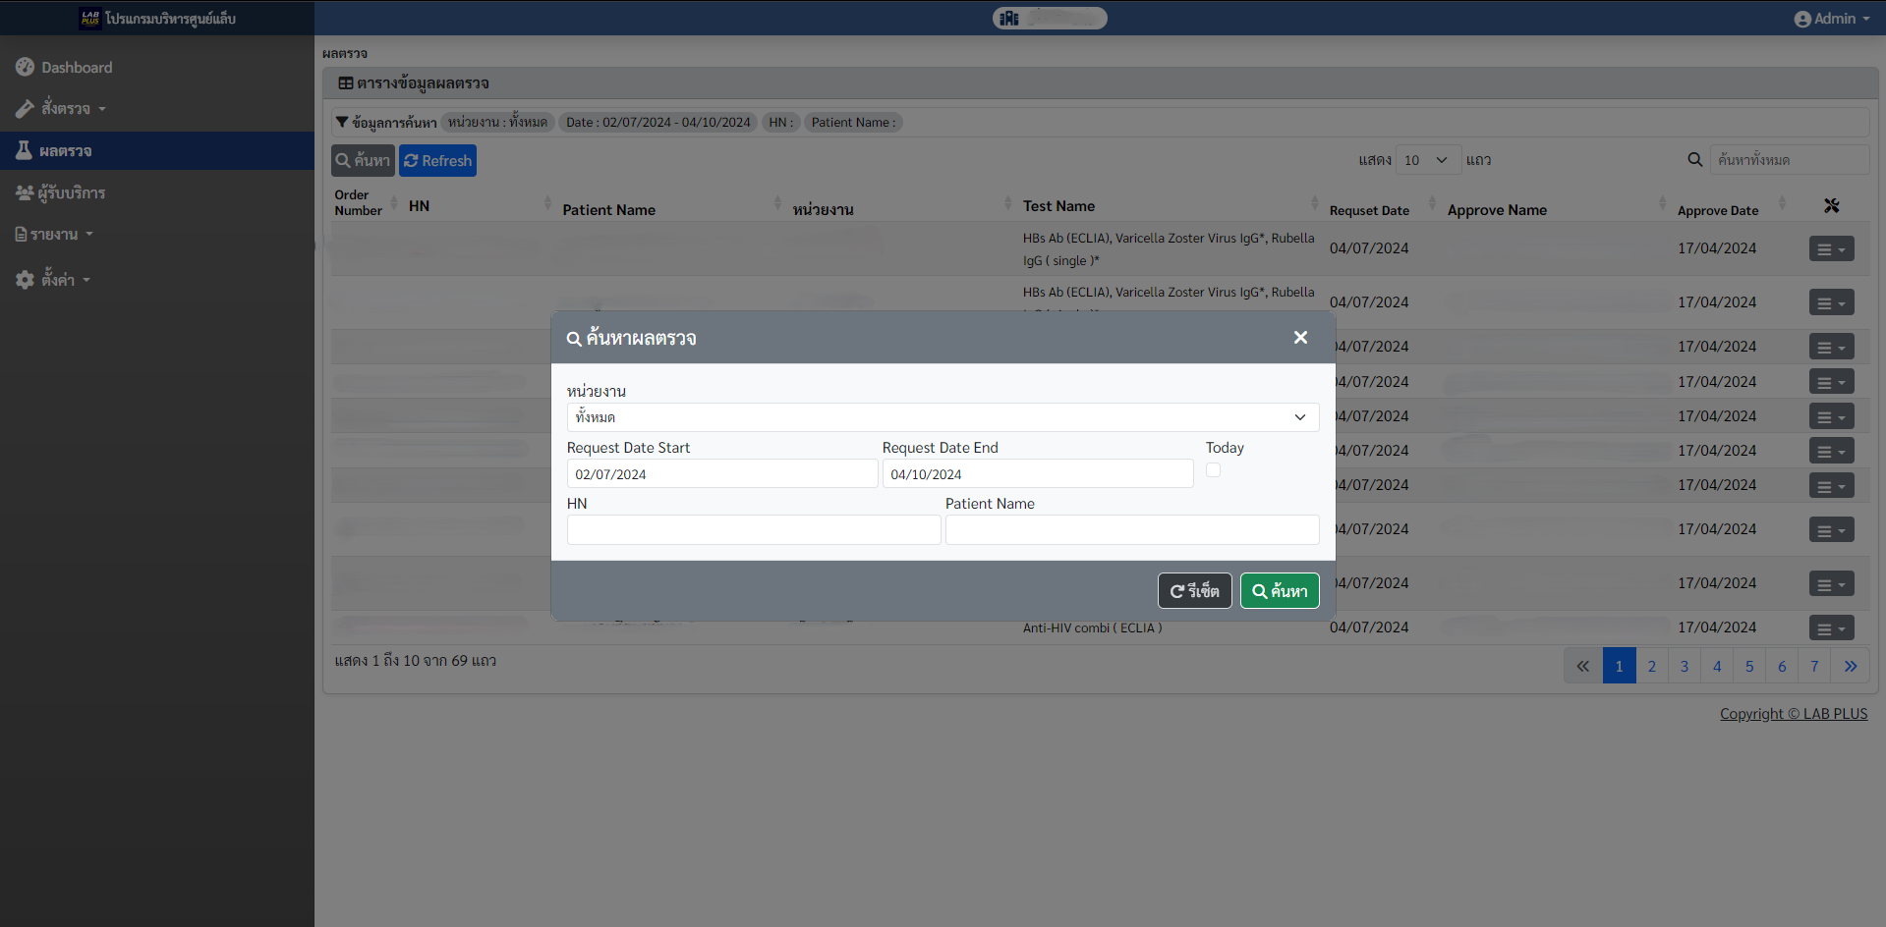Select ผู้รับบริการ in the sidebar

pos(71,193)
